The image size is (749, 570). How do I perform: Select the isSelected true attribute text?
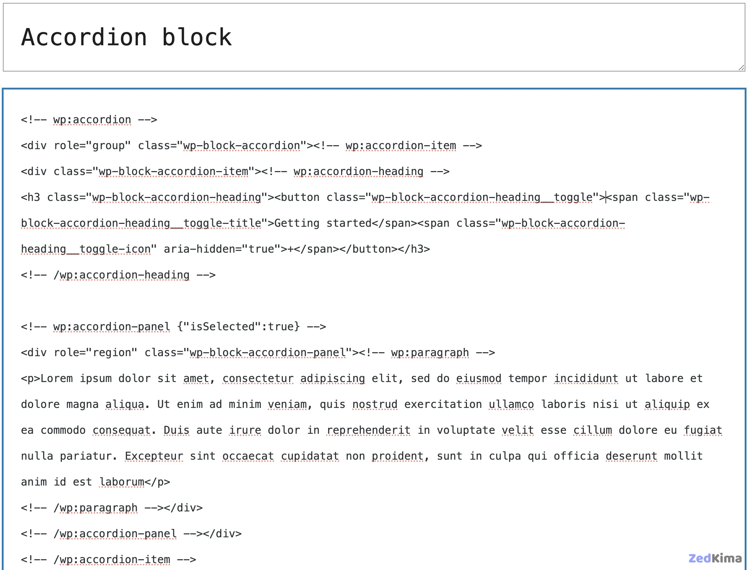(x=237, y=326)
